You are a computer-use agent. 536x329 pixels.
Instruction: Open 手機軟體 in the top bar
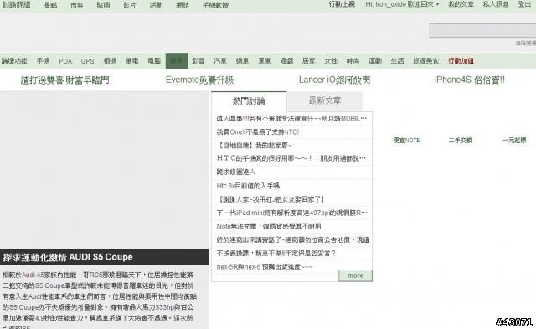click(215, 5)
